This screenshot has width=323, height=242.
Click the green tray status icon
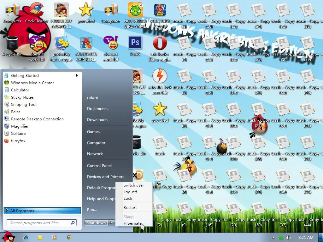[281, 238]
